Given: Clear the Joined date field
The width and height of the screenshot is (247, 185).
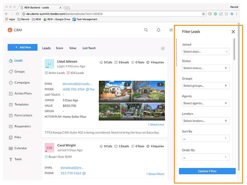Looking at the screenshot, I should (x=227, y=51).
